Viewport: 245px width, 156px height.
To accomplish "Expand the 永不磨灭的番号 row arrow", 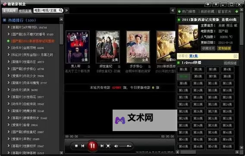I will 9,34.
